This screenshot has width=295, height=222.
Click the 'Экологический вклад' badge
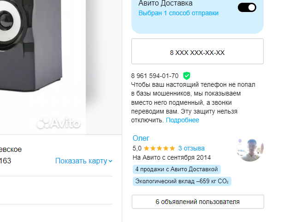click(182, 181)
